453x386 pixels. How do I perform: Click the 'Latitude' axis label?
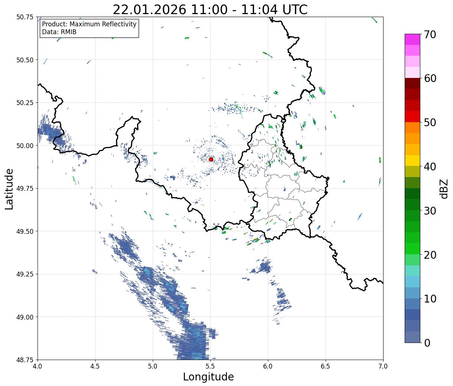[x=9, y=189]
